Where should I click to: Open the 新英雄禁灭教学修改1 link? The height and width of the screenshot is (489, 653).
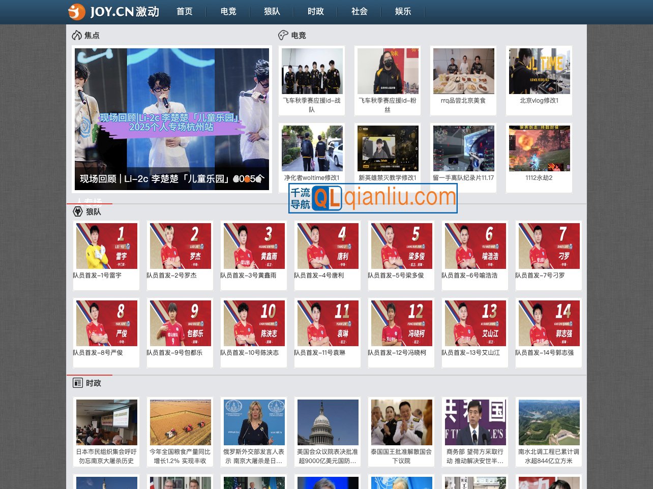[x=388, y=178]
